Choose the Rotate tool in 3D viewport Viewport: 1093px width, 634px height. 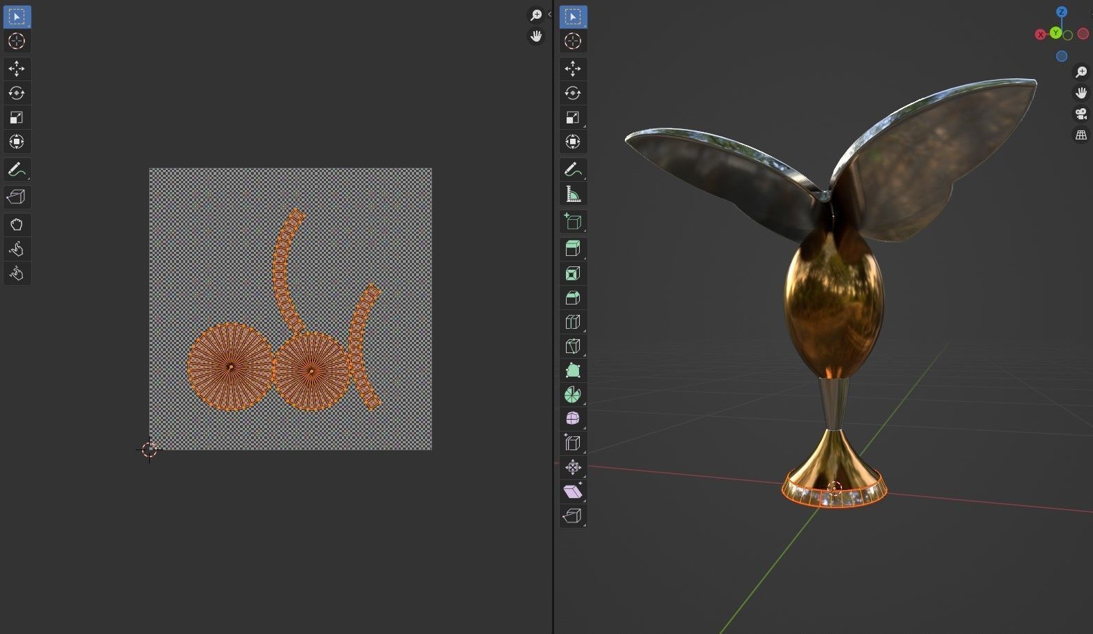[x=573, y=93]
